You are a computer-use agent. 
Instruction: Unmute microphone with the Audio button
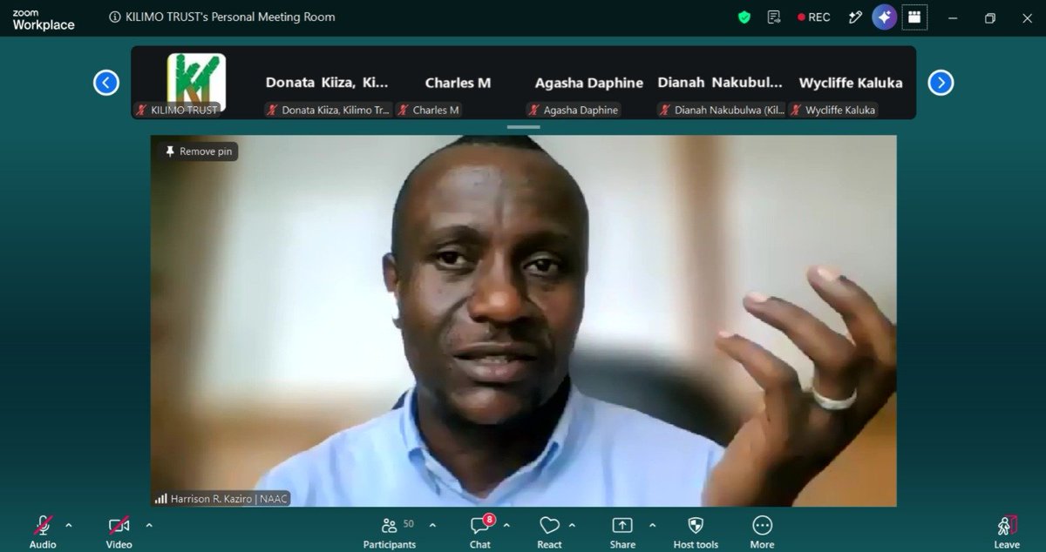coord(43,531)
